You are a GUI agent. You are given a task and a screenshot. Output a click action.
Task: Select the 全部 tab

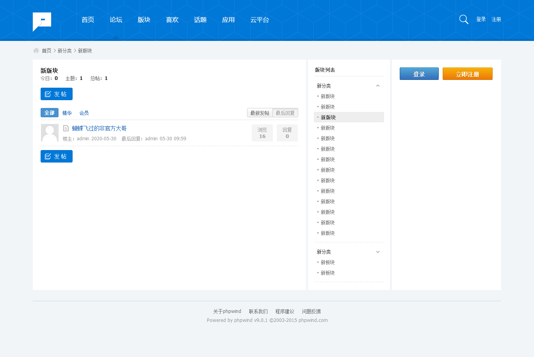[x=50, y=113]
